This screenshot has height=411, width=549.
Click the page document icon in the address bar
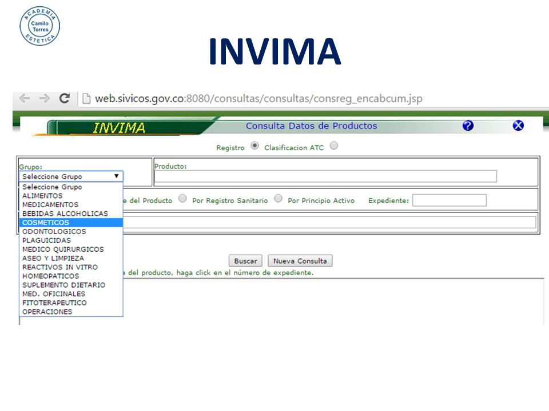point(86,99)
